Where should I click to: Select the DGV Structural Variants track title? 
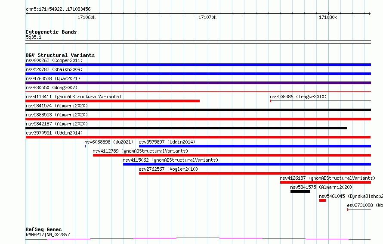[x=60, y=55]
